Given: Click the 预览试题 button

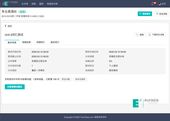Looking at the screenshot, I should click(66, 79).
